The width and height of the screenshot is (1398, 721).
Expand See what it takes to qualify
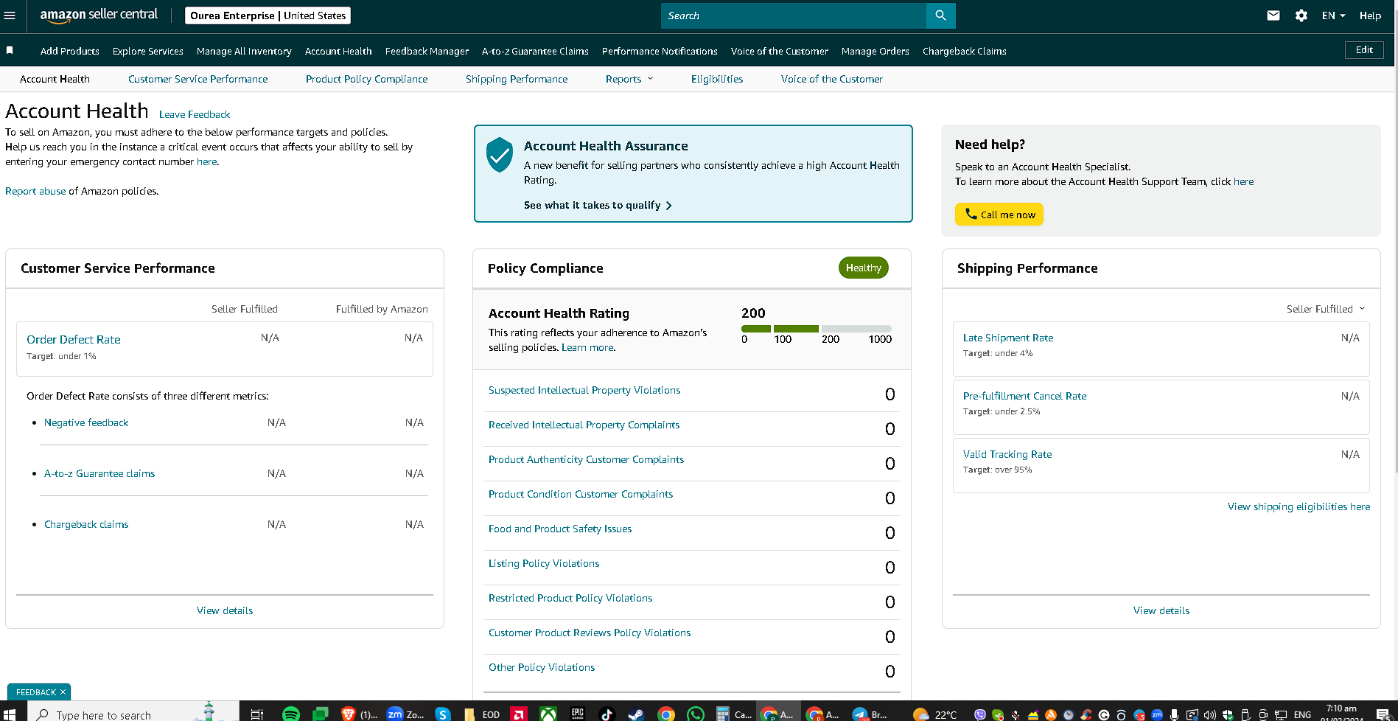tap(598, 205)
